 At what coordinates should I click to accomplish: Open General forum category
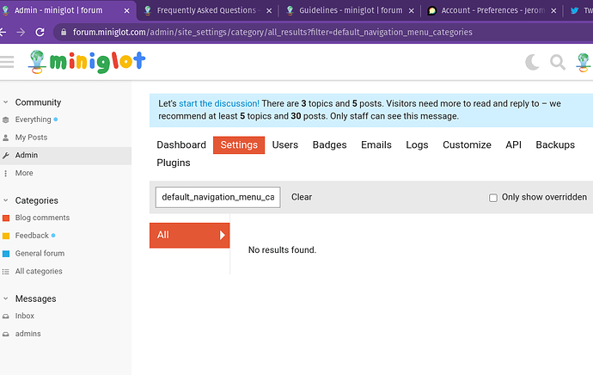pos(40,253)
